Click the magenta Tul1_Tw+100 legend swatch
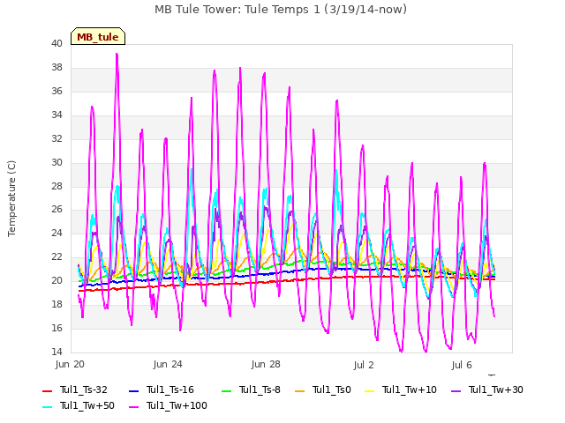 click(x=133, y=407)
